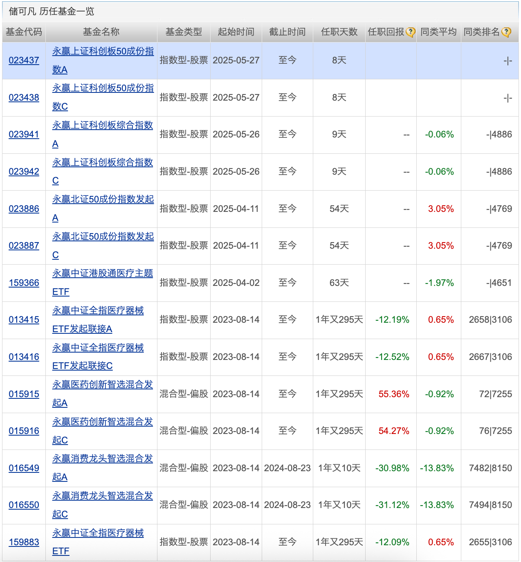Click the 起始时间 column header
Image resolution: width=521 pixels, height=562 pixels.
pyautogui.click(x=236, y=32)
